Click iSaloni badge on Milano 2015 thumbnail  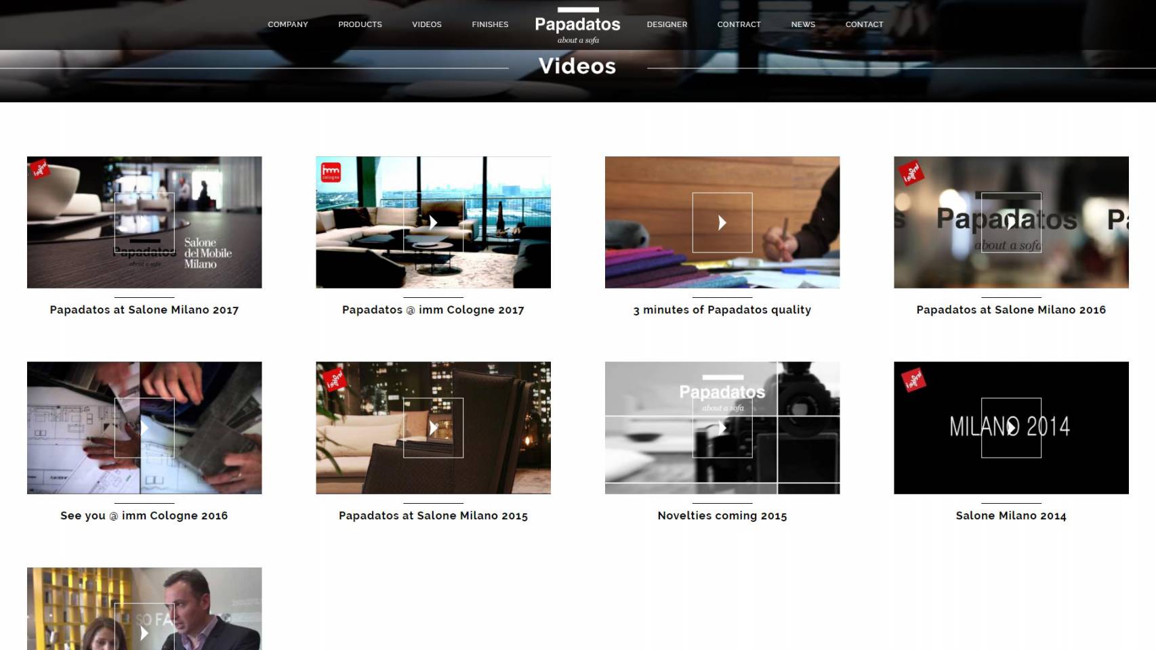[x=333, y=378]
